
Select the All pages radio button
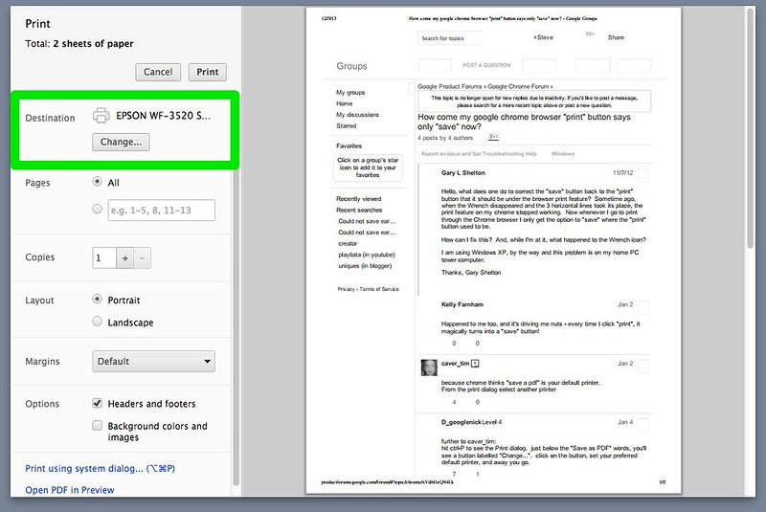[x=98, y=182]
